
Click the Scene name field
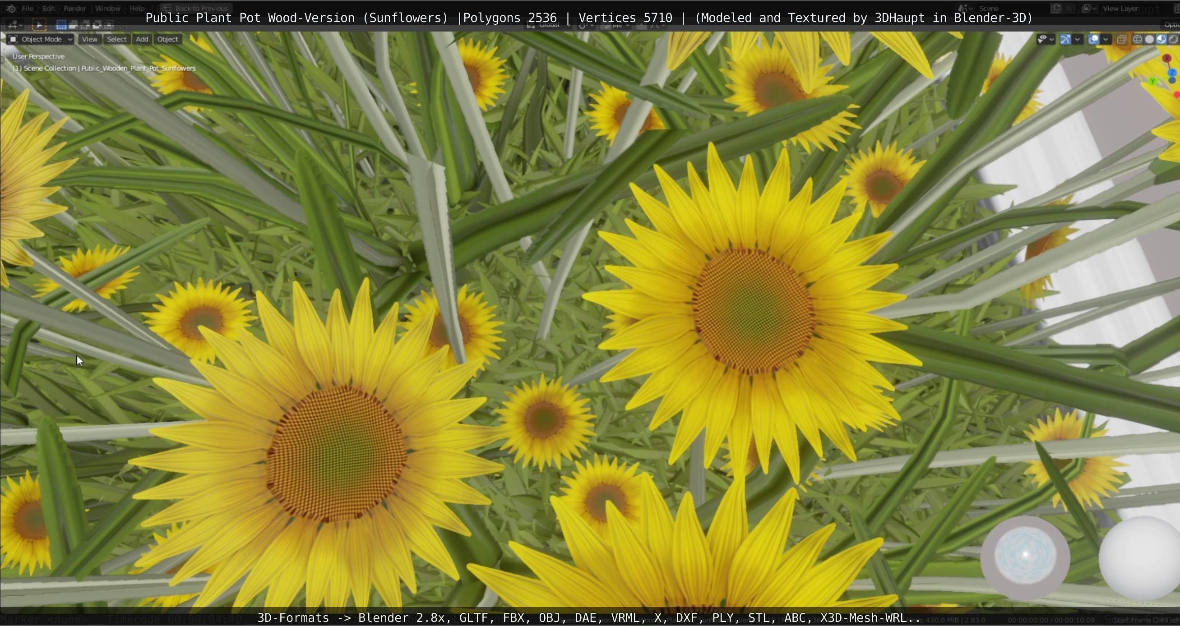1012,8
